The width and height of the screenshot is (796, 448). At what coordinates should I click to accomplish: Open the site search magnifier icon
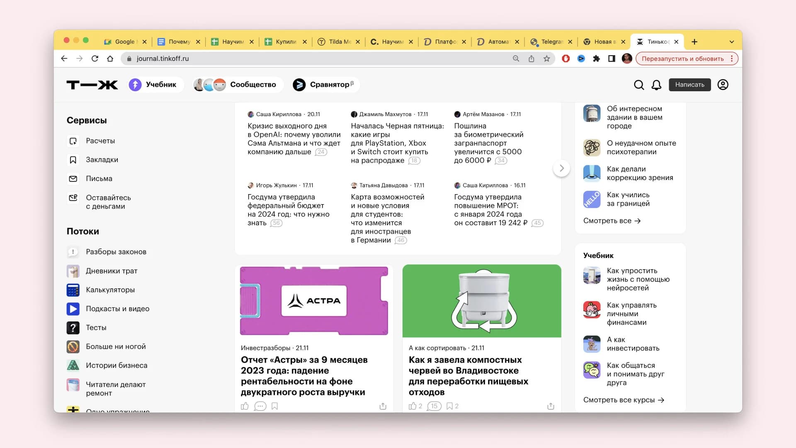pos(639,85)
